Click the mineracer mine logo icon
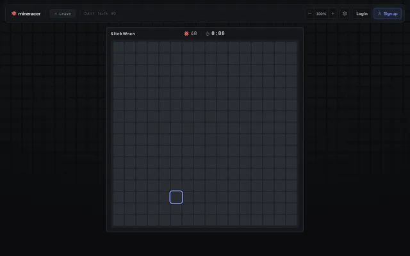Screen dimensions: 410x256 point(14,13)
